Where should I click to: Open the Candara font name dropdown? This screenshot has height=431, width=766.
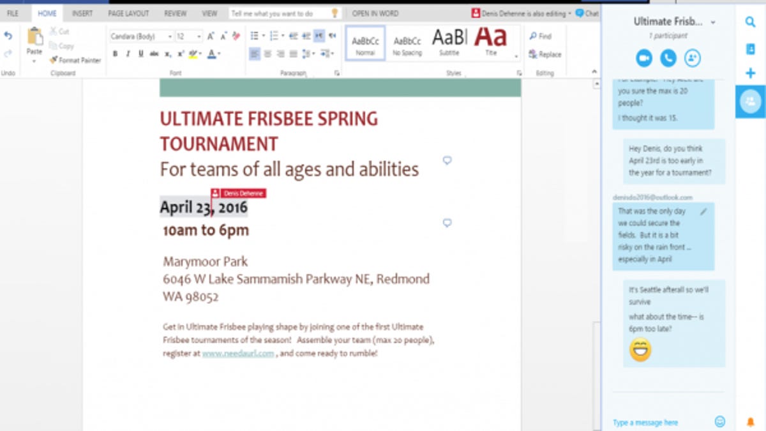coord(170,37)
